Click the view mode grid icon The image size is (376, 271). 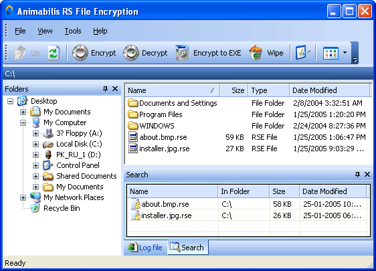click(x=331, y=53)
